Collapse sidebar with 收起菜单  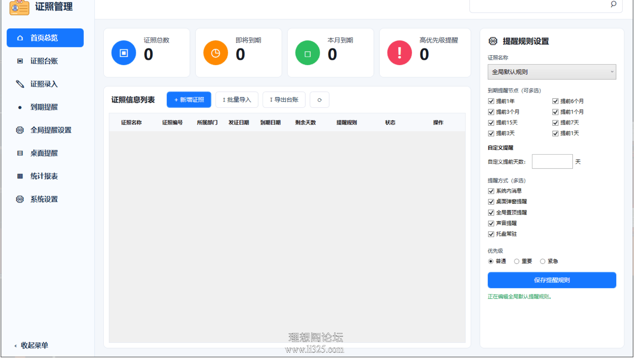tap(31, 345)
